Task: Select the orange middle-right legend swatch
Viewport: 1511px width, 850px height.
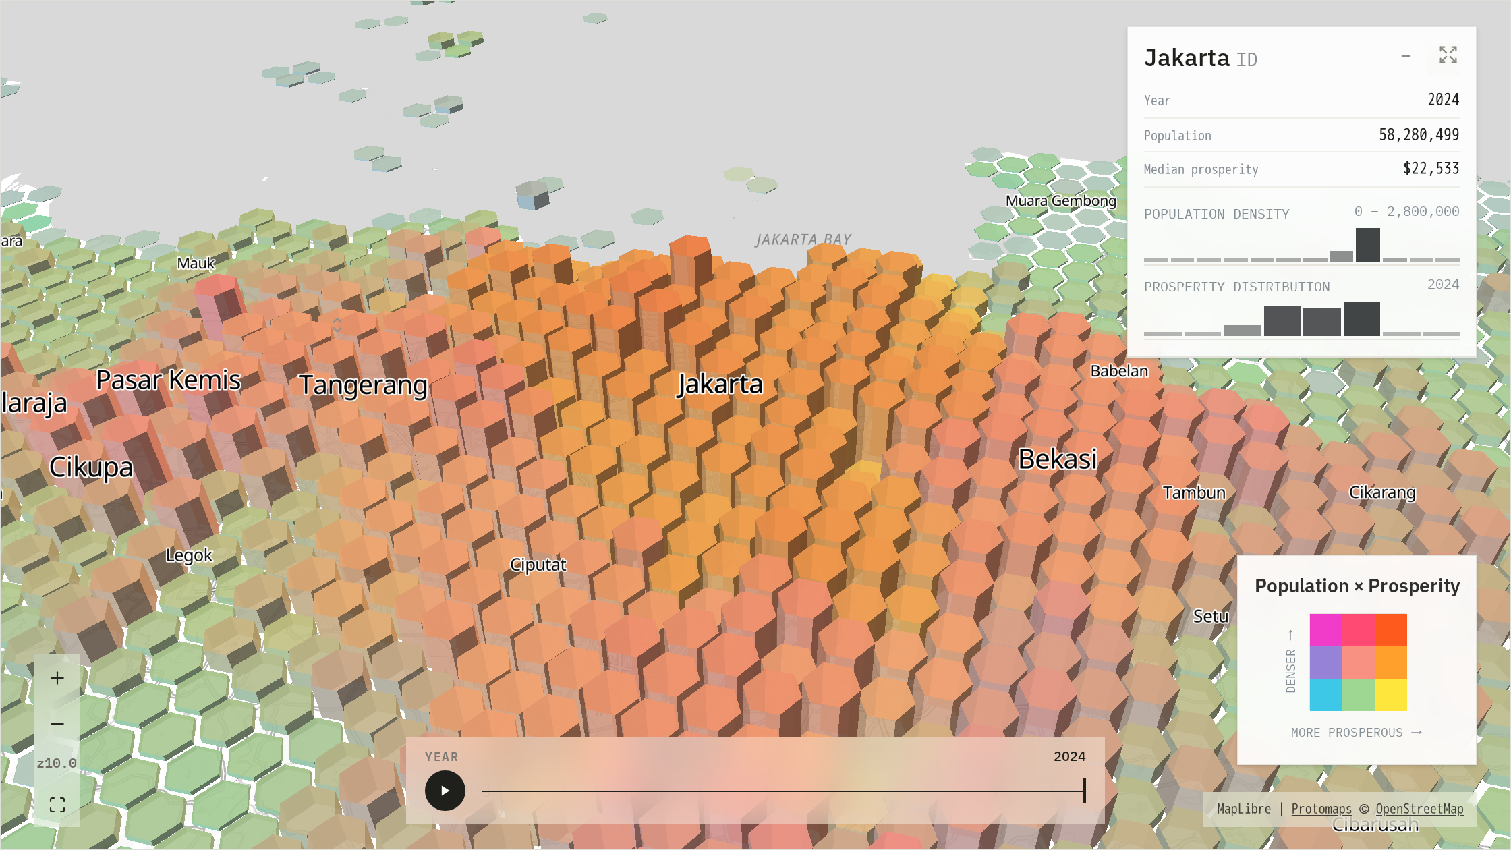Action: pyautogui.click(x=1391, y=662)
